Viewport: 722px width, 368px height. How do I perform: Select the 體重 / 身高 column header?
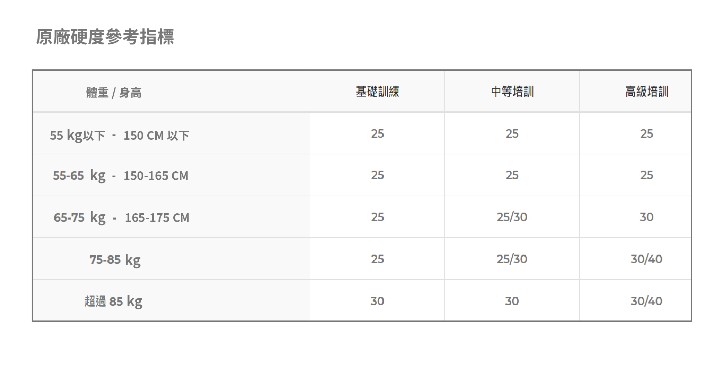[114, 93]
